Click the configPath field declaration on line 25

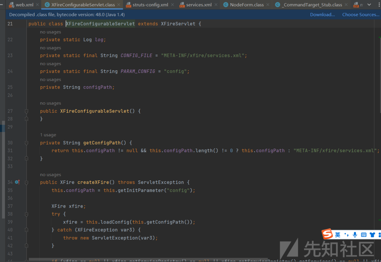pyautogui.click(x=97, y=87)
